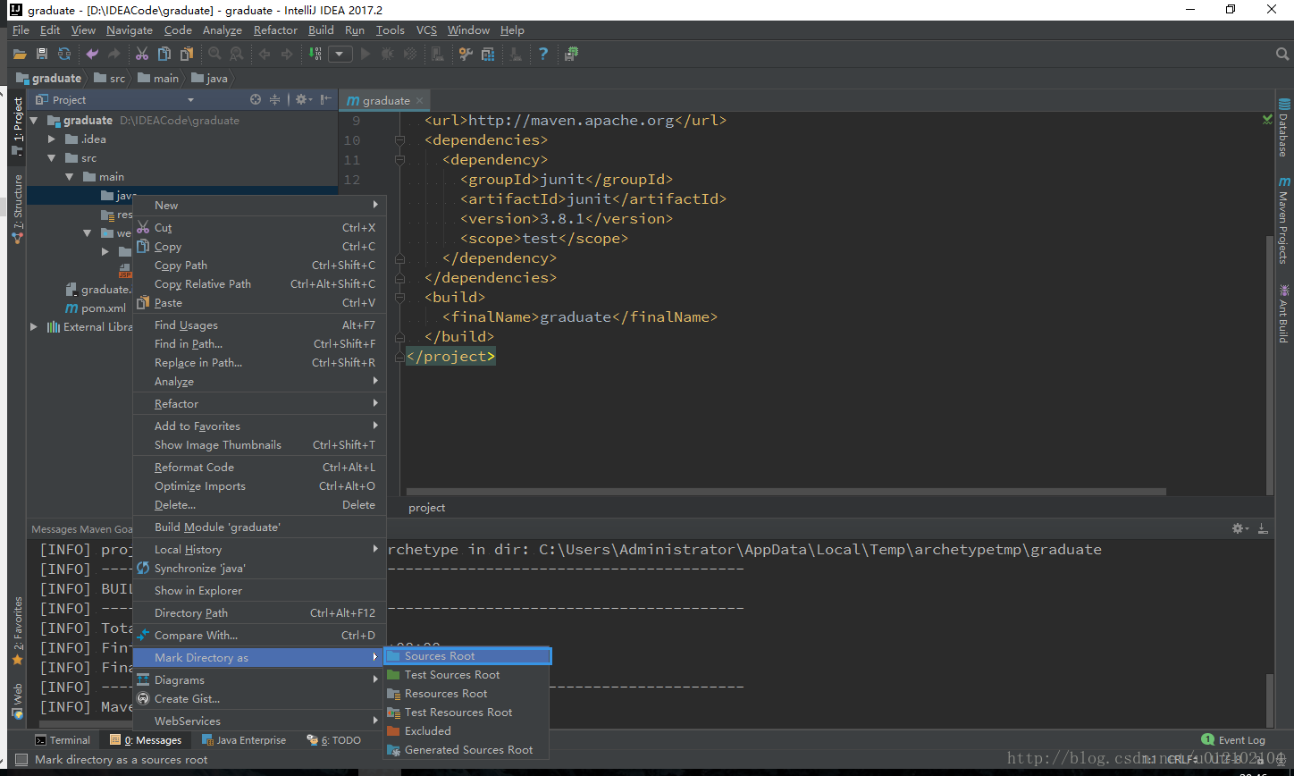Click Copy Relative Path menu entry
Screen dimensions: 1294x776
(259, 284)
